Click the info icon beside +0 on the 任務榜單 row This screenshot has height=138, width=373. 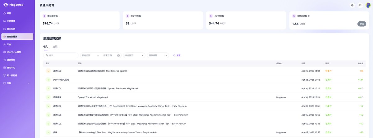(x=363, y=97)
